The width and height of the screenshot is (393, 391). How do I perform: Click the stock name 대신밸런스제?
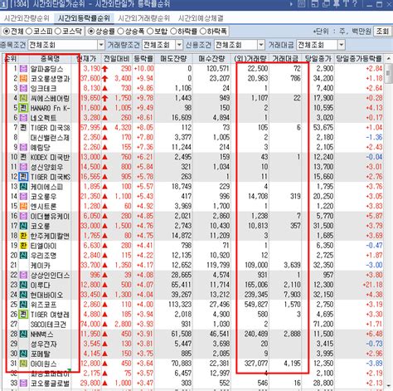point(50,138)
